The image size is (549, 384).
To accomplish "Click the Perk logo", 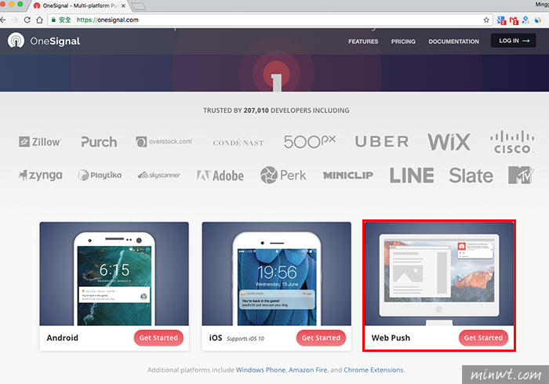I will click(283, 175).
